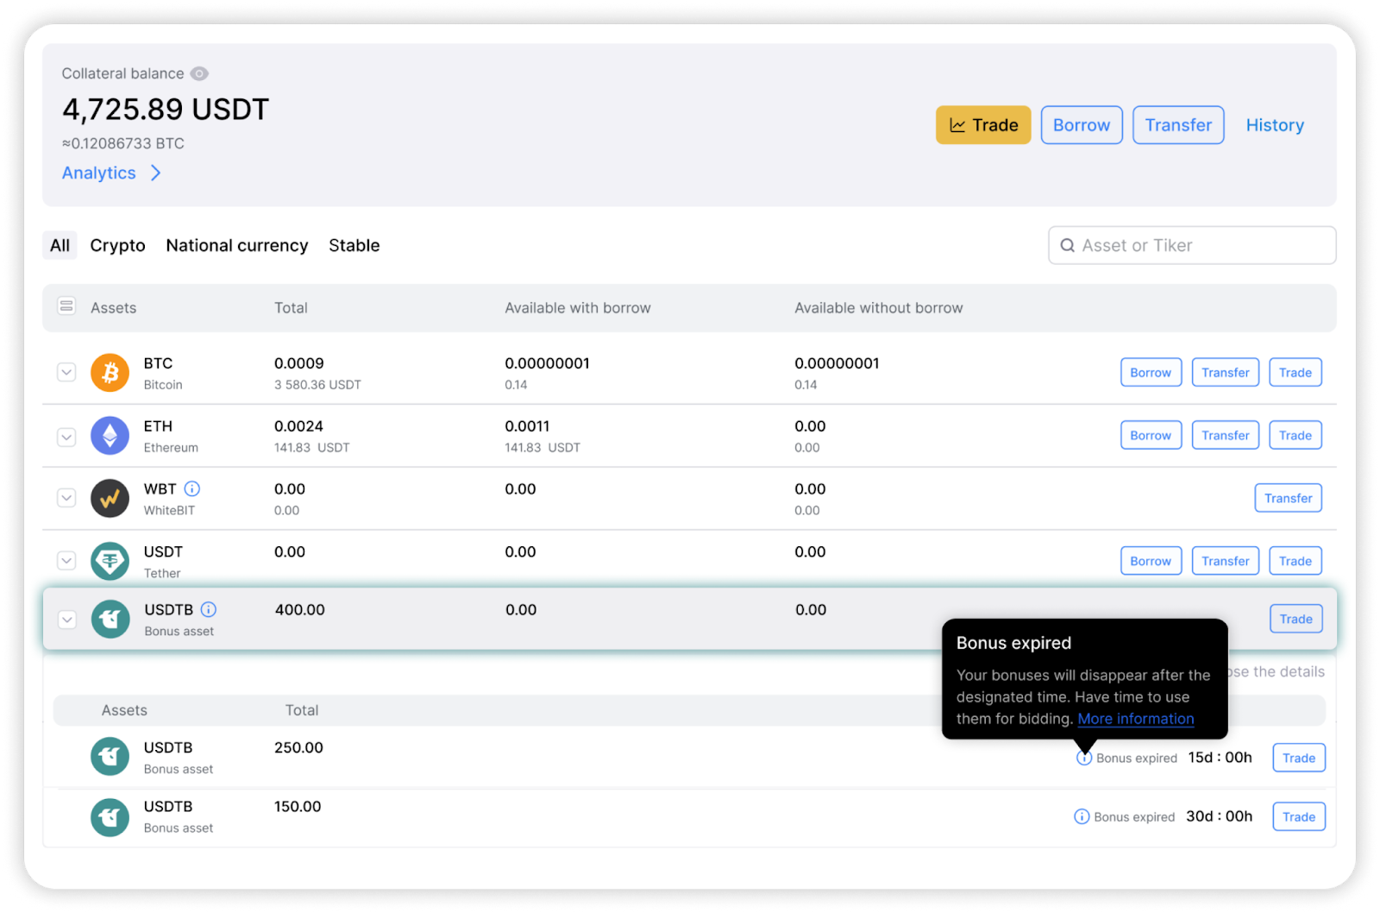Expand the WBT row chevron
1380x913 pixels.
pyautogui.click(x=66, y=499)
